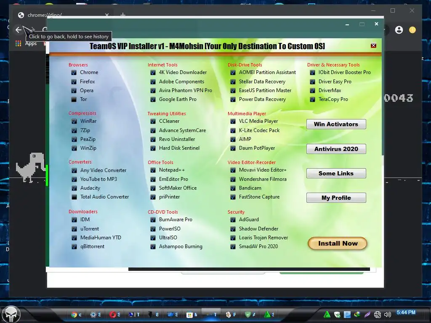Click the skull Start button on taskbar
Image resolution: width=431 pixels, height=323 pixels.
click(11, 315)
